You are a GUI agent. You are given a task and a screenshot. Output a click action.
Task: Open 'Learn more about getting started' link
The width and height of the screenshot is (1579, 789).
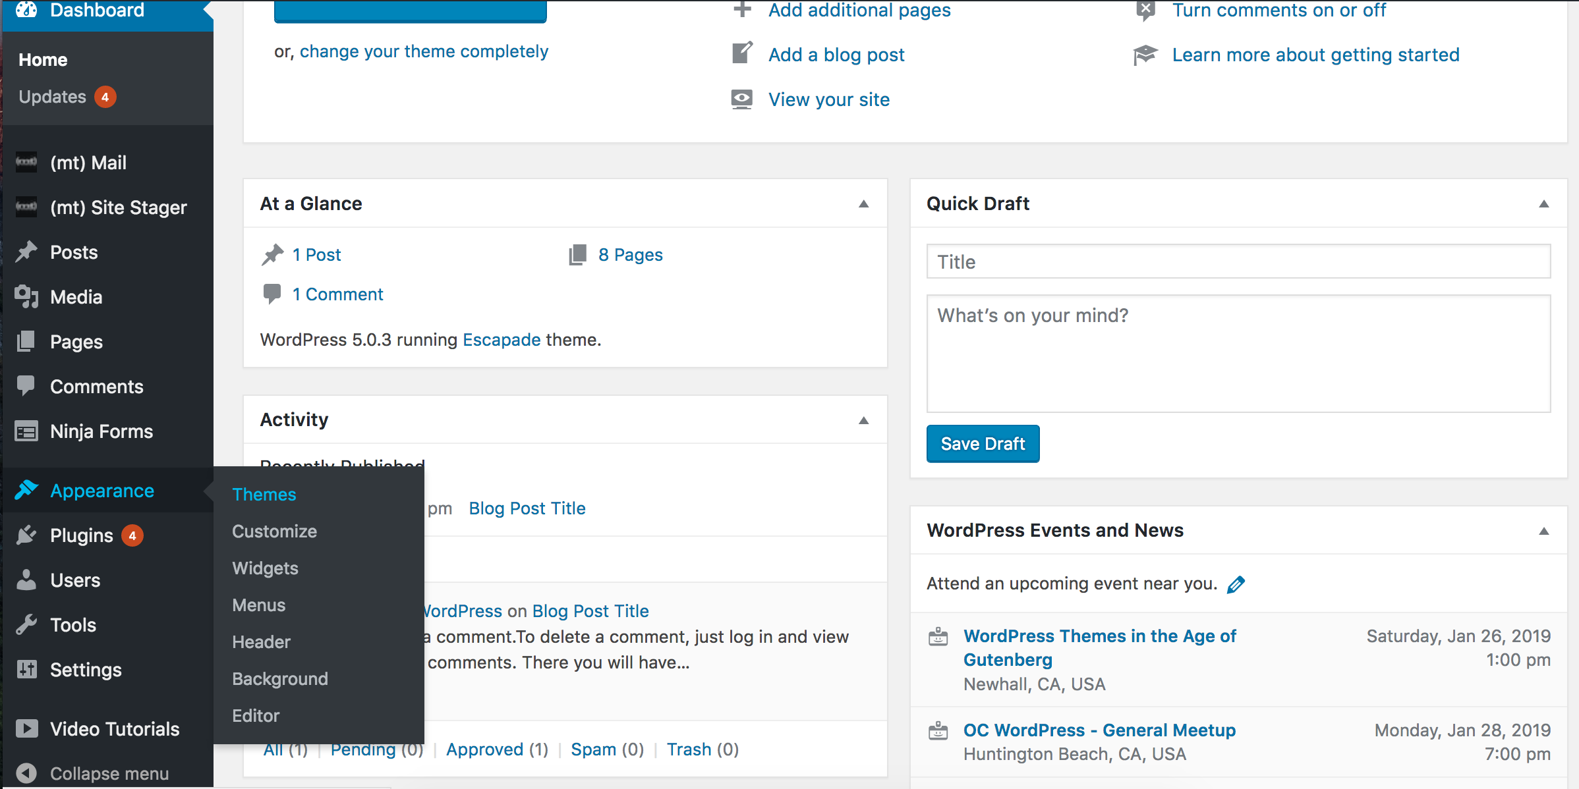pos(1316,55)
